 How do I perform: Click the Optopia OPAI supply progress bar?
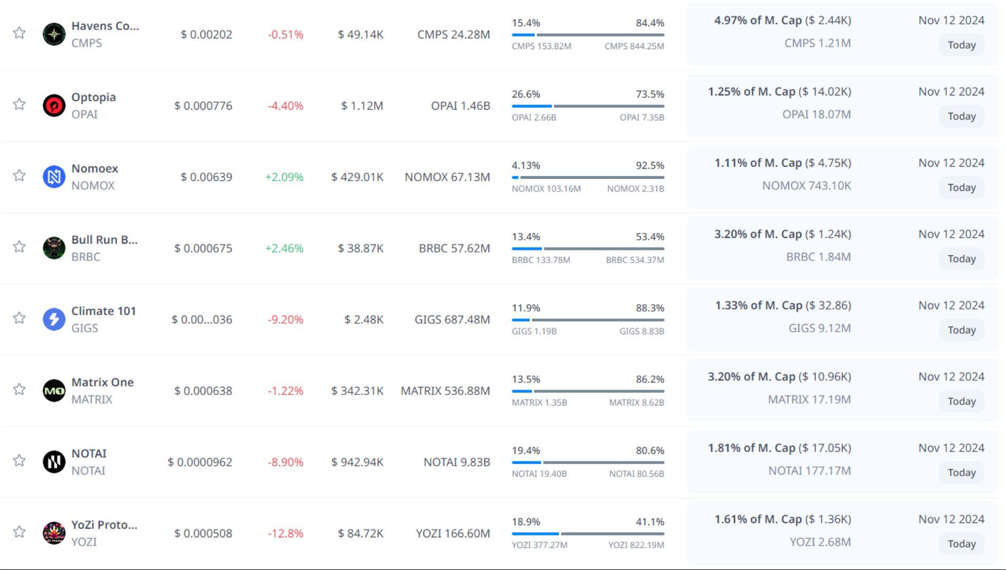588,106
